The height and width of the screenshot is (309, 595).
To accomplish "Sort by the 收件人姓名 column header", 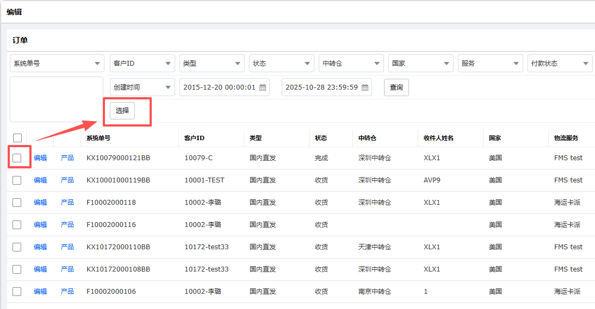I will pyautogui.click(x=438, y=138).
